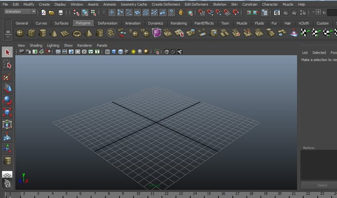Toggle select by object type mode
Viewport: 337px width, 198px height.
85,13
